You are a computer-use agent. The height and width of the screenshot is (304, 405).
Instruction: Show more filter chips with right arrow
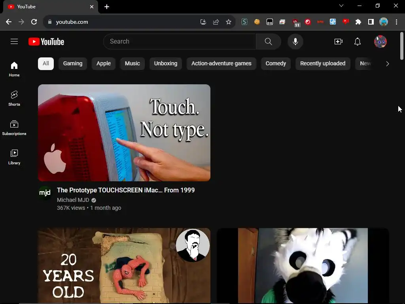[x=387, y=64]
